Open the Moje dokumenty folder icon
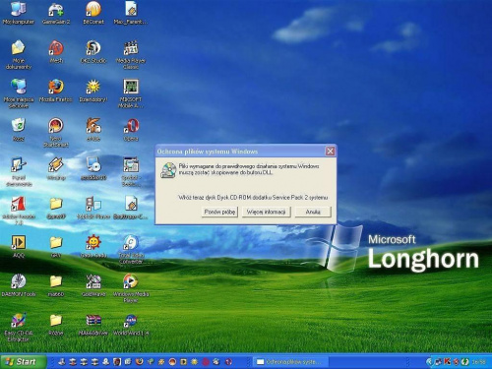 tap(19, 55)
